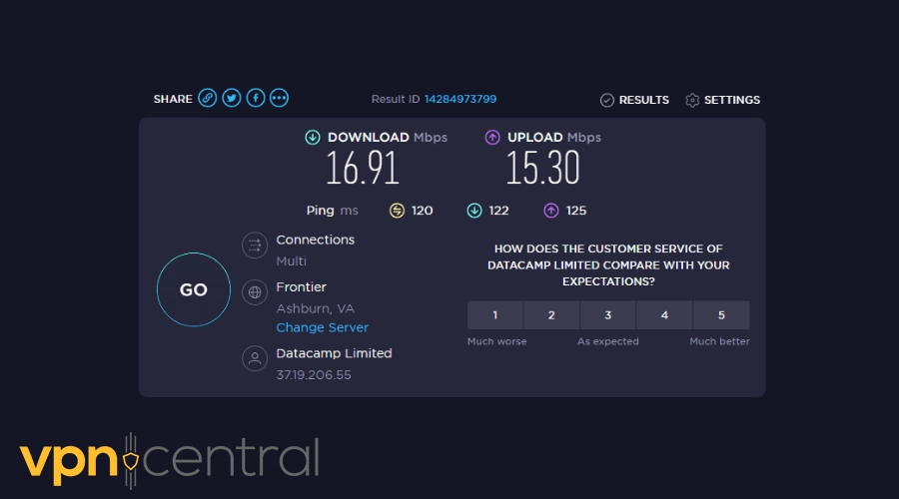
Task: Click the globe icon beside Frontier
Action: tap(255, 292)
